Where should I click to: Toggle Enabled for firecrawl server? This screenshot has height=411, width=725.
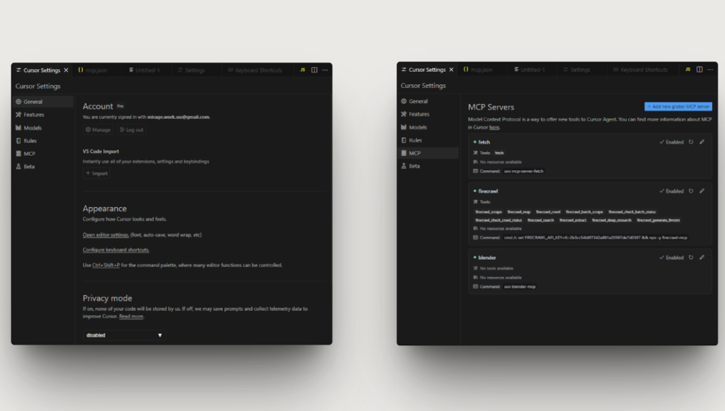(x=671, y=191)
